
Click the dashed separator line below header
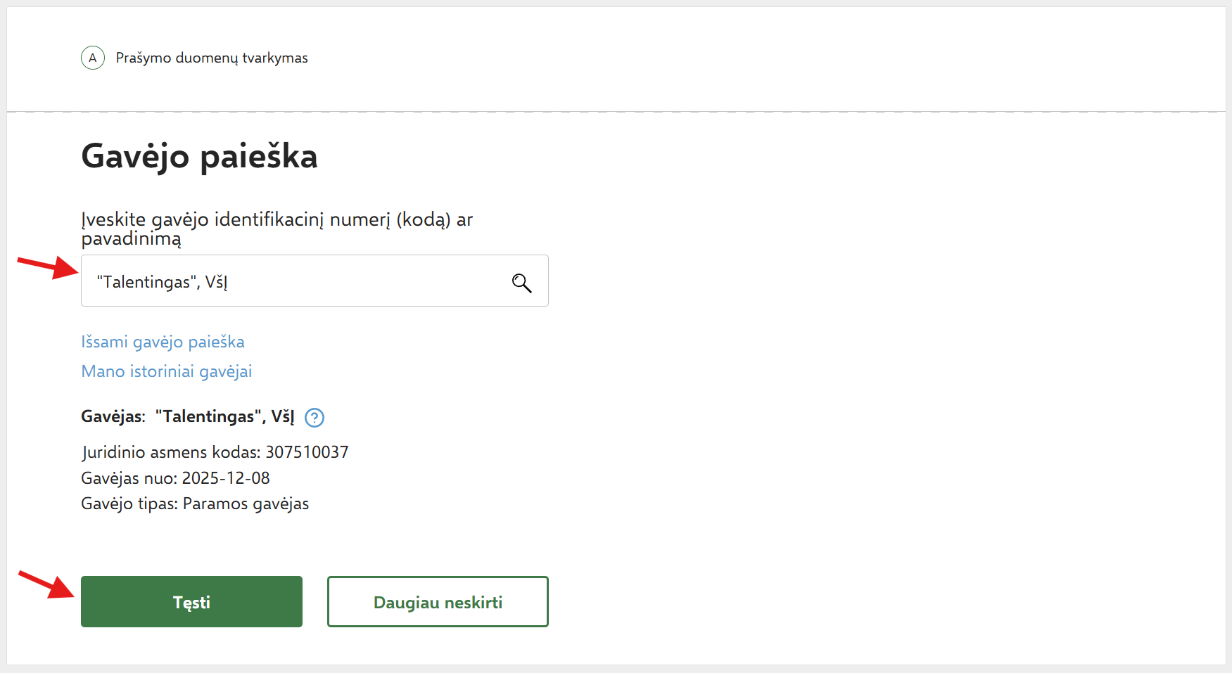[x=616, y=111]
